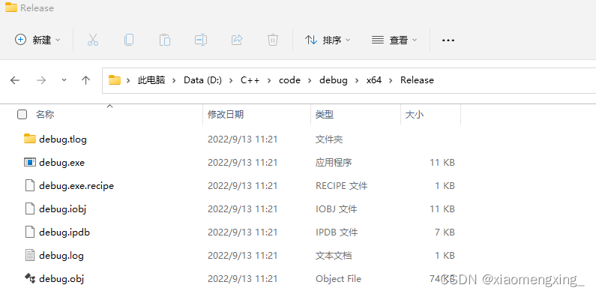This screenshot has width=596, height=294.
Task: Select the debug.iobj file name
Action: coord(62,209)
